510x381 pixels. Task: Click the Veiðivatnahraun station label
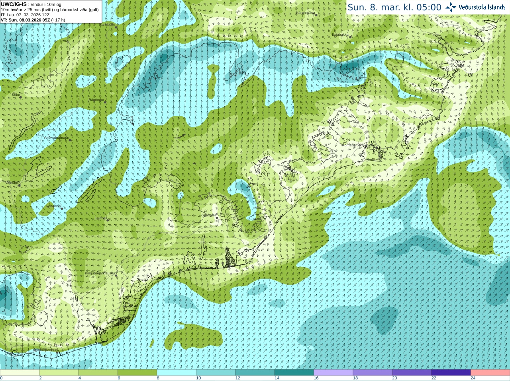[x=56, y=138]
